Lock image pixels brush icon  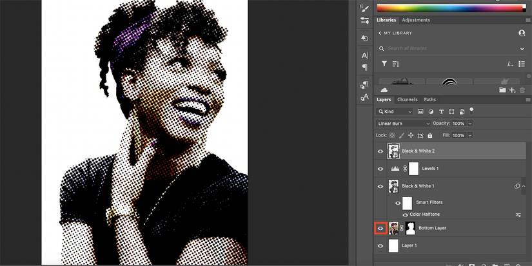pos(402,135)
